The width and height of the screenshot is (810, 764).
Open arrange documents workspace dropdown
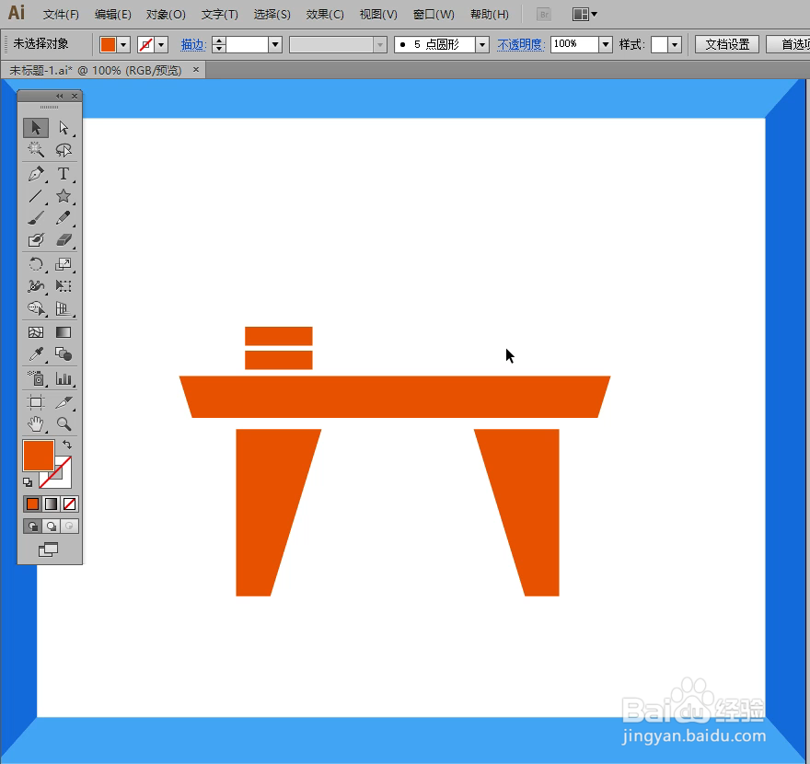point(584,15)
